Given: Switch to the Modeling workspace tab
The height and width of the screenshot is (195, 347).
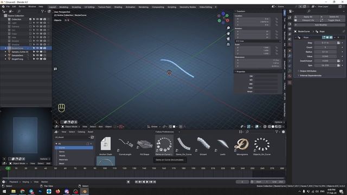Looking at the screenshot, I should (64, 7).
